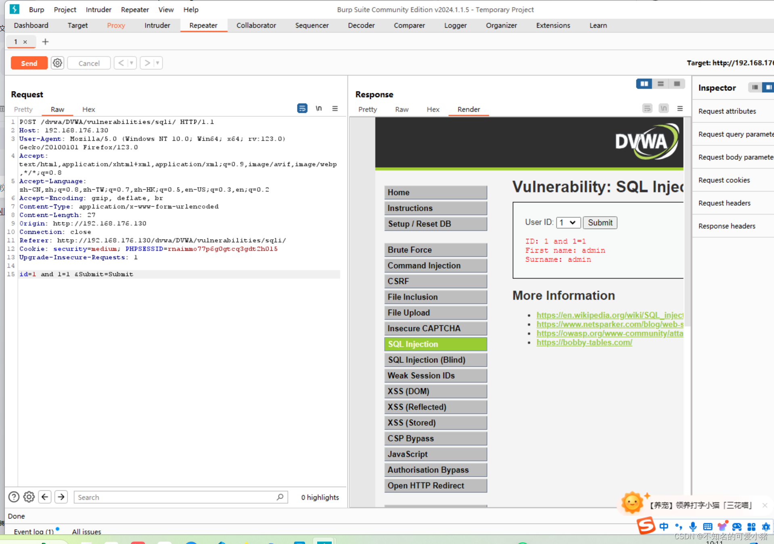Click Submit in rendered DVWA page
Viewport: 774px width, 544px height.
point(600,222)
